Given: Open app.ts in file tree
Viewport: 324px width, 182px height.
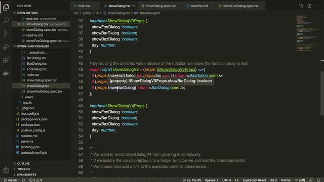Looking at the screenshot, I should tap(27, 102).
